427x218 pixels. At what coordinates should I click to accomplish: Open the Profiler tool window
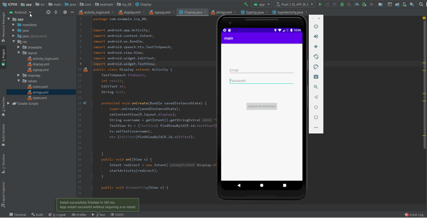[x=79, y=215]
